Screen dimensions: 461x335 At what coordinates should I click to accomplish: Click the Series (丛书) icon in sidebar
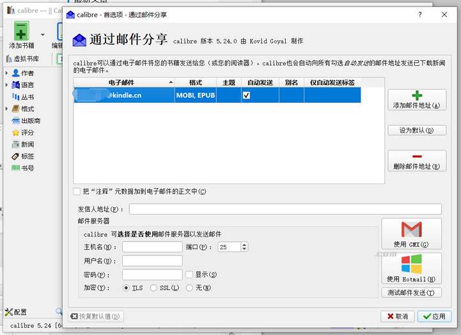pos(16,97)
